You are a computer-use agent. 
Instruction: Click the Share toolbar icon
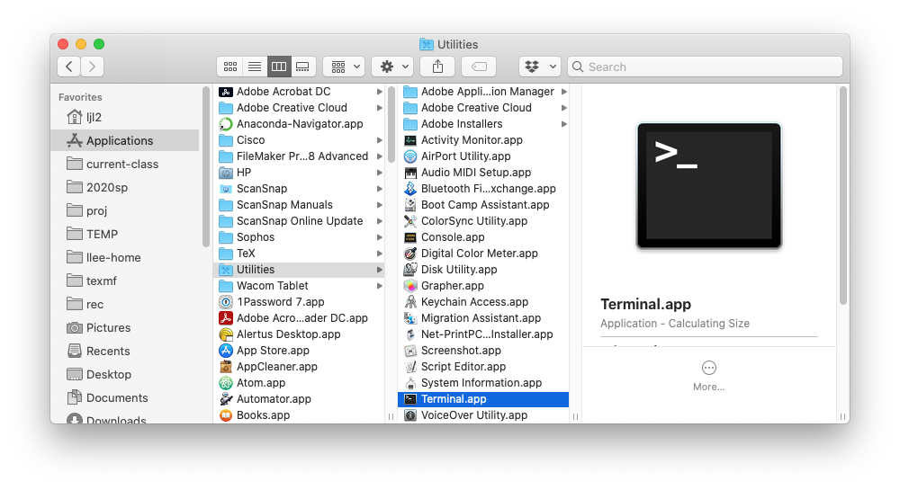[438, 67]
